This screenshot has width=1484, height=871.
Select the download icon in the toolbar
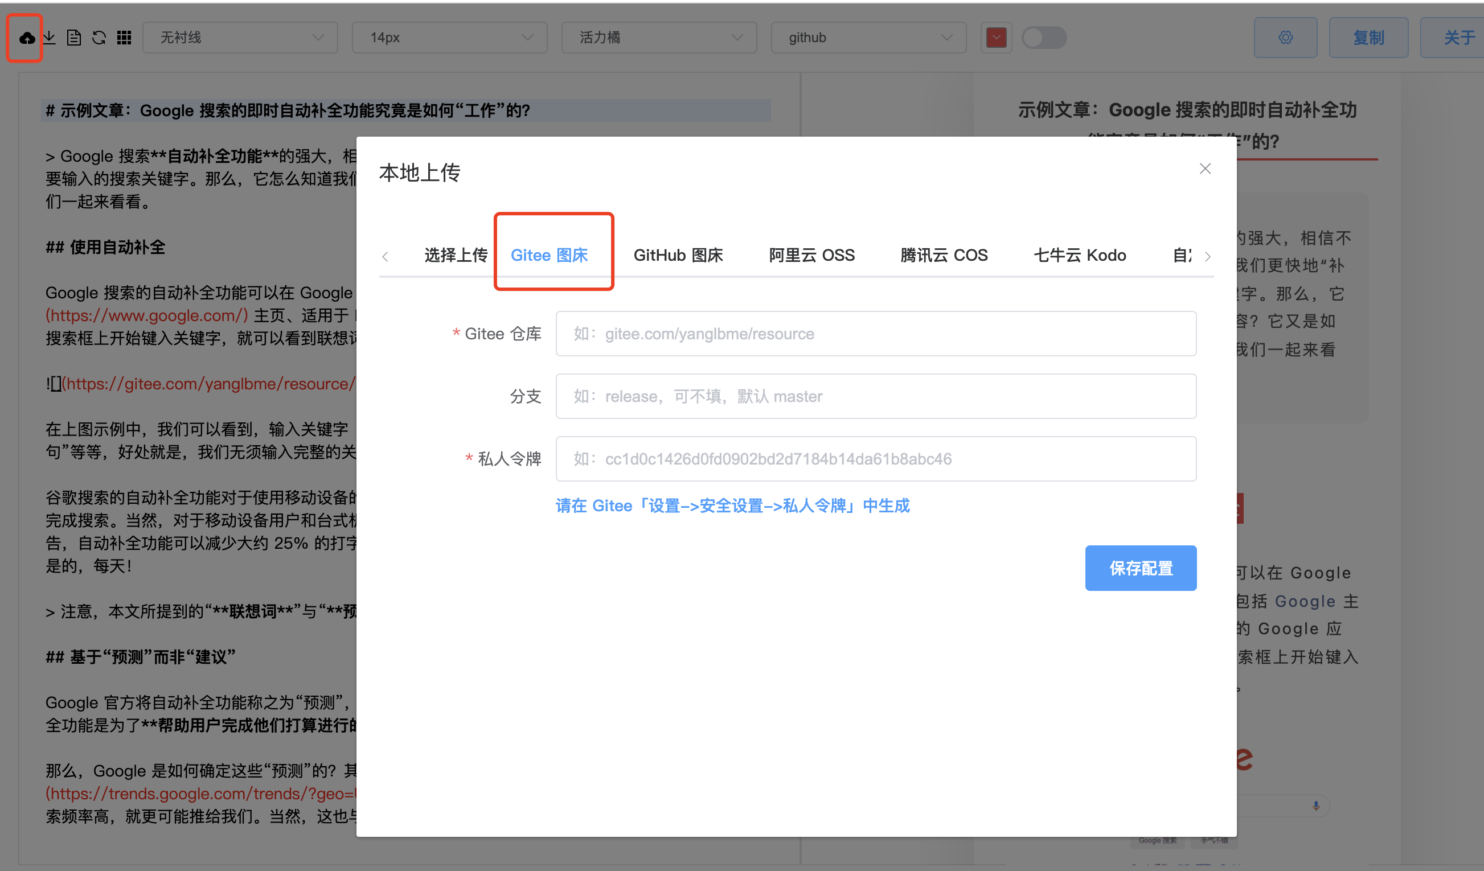point(50,37)
